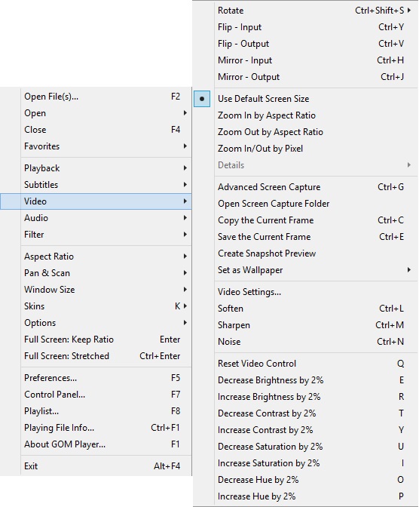This screenshot has width=419, height=507.
Task: Open Video Settings dialog
Action: 306,292
